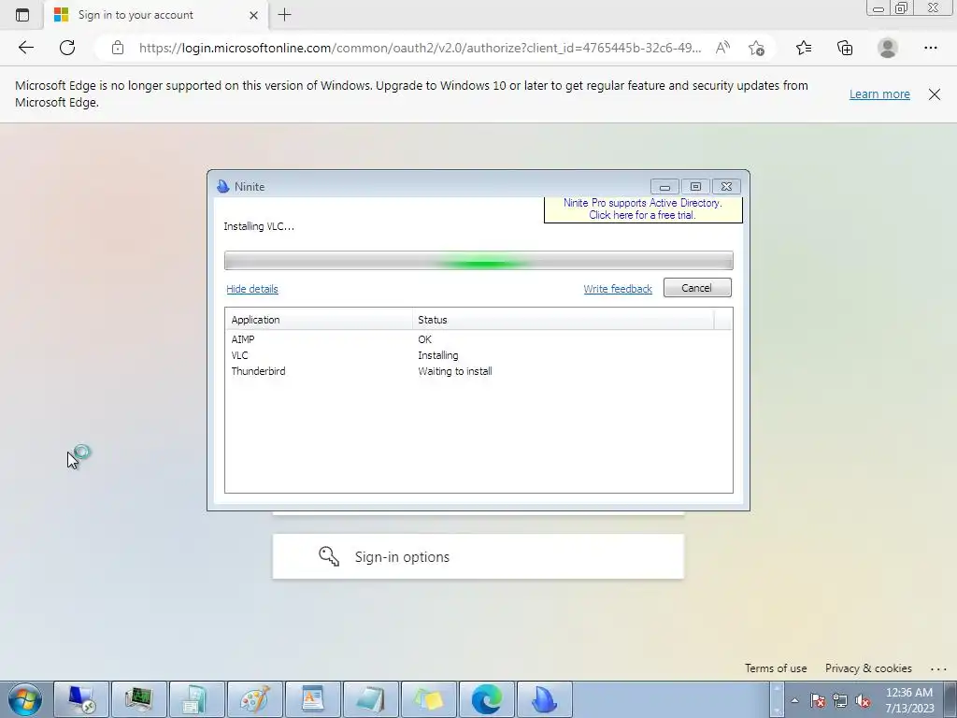957x718 pixels.
Task: Open the Windows Start menu orb
Action: [25, 699]
